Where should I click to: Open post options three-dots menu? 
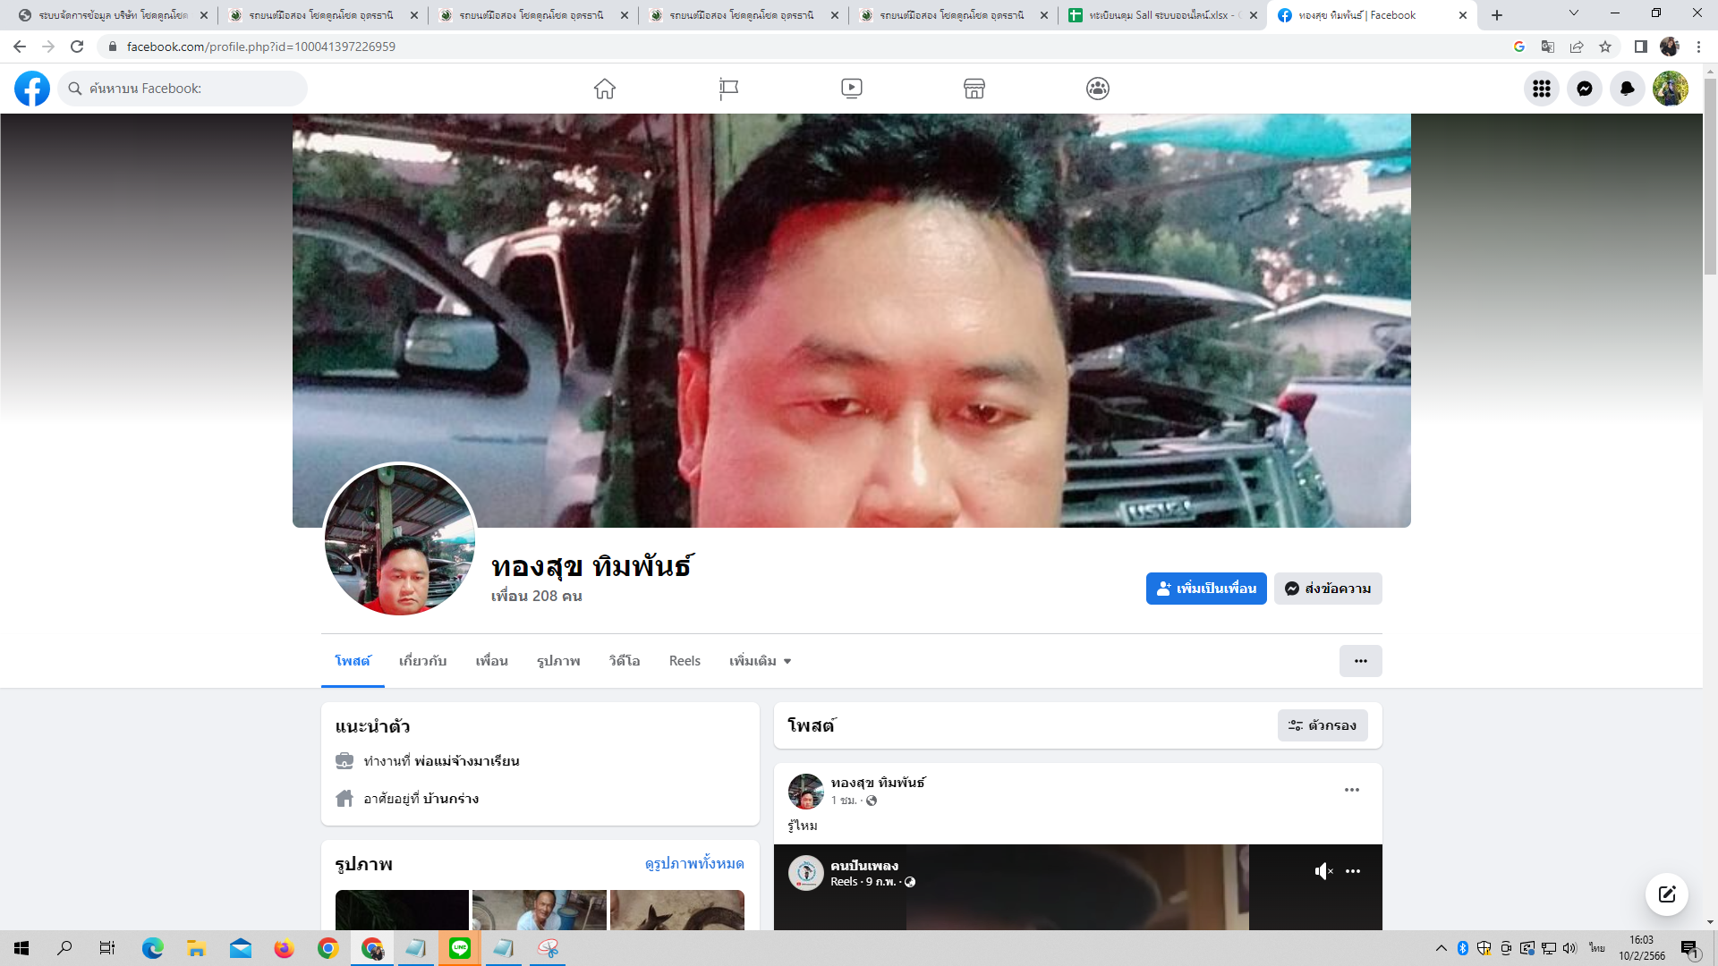(1351, 790)
